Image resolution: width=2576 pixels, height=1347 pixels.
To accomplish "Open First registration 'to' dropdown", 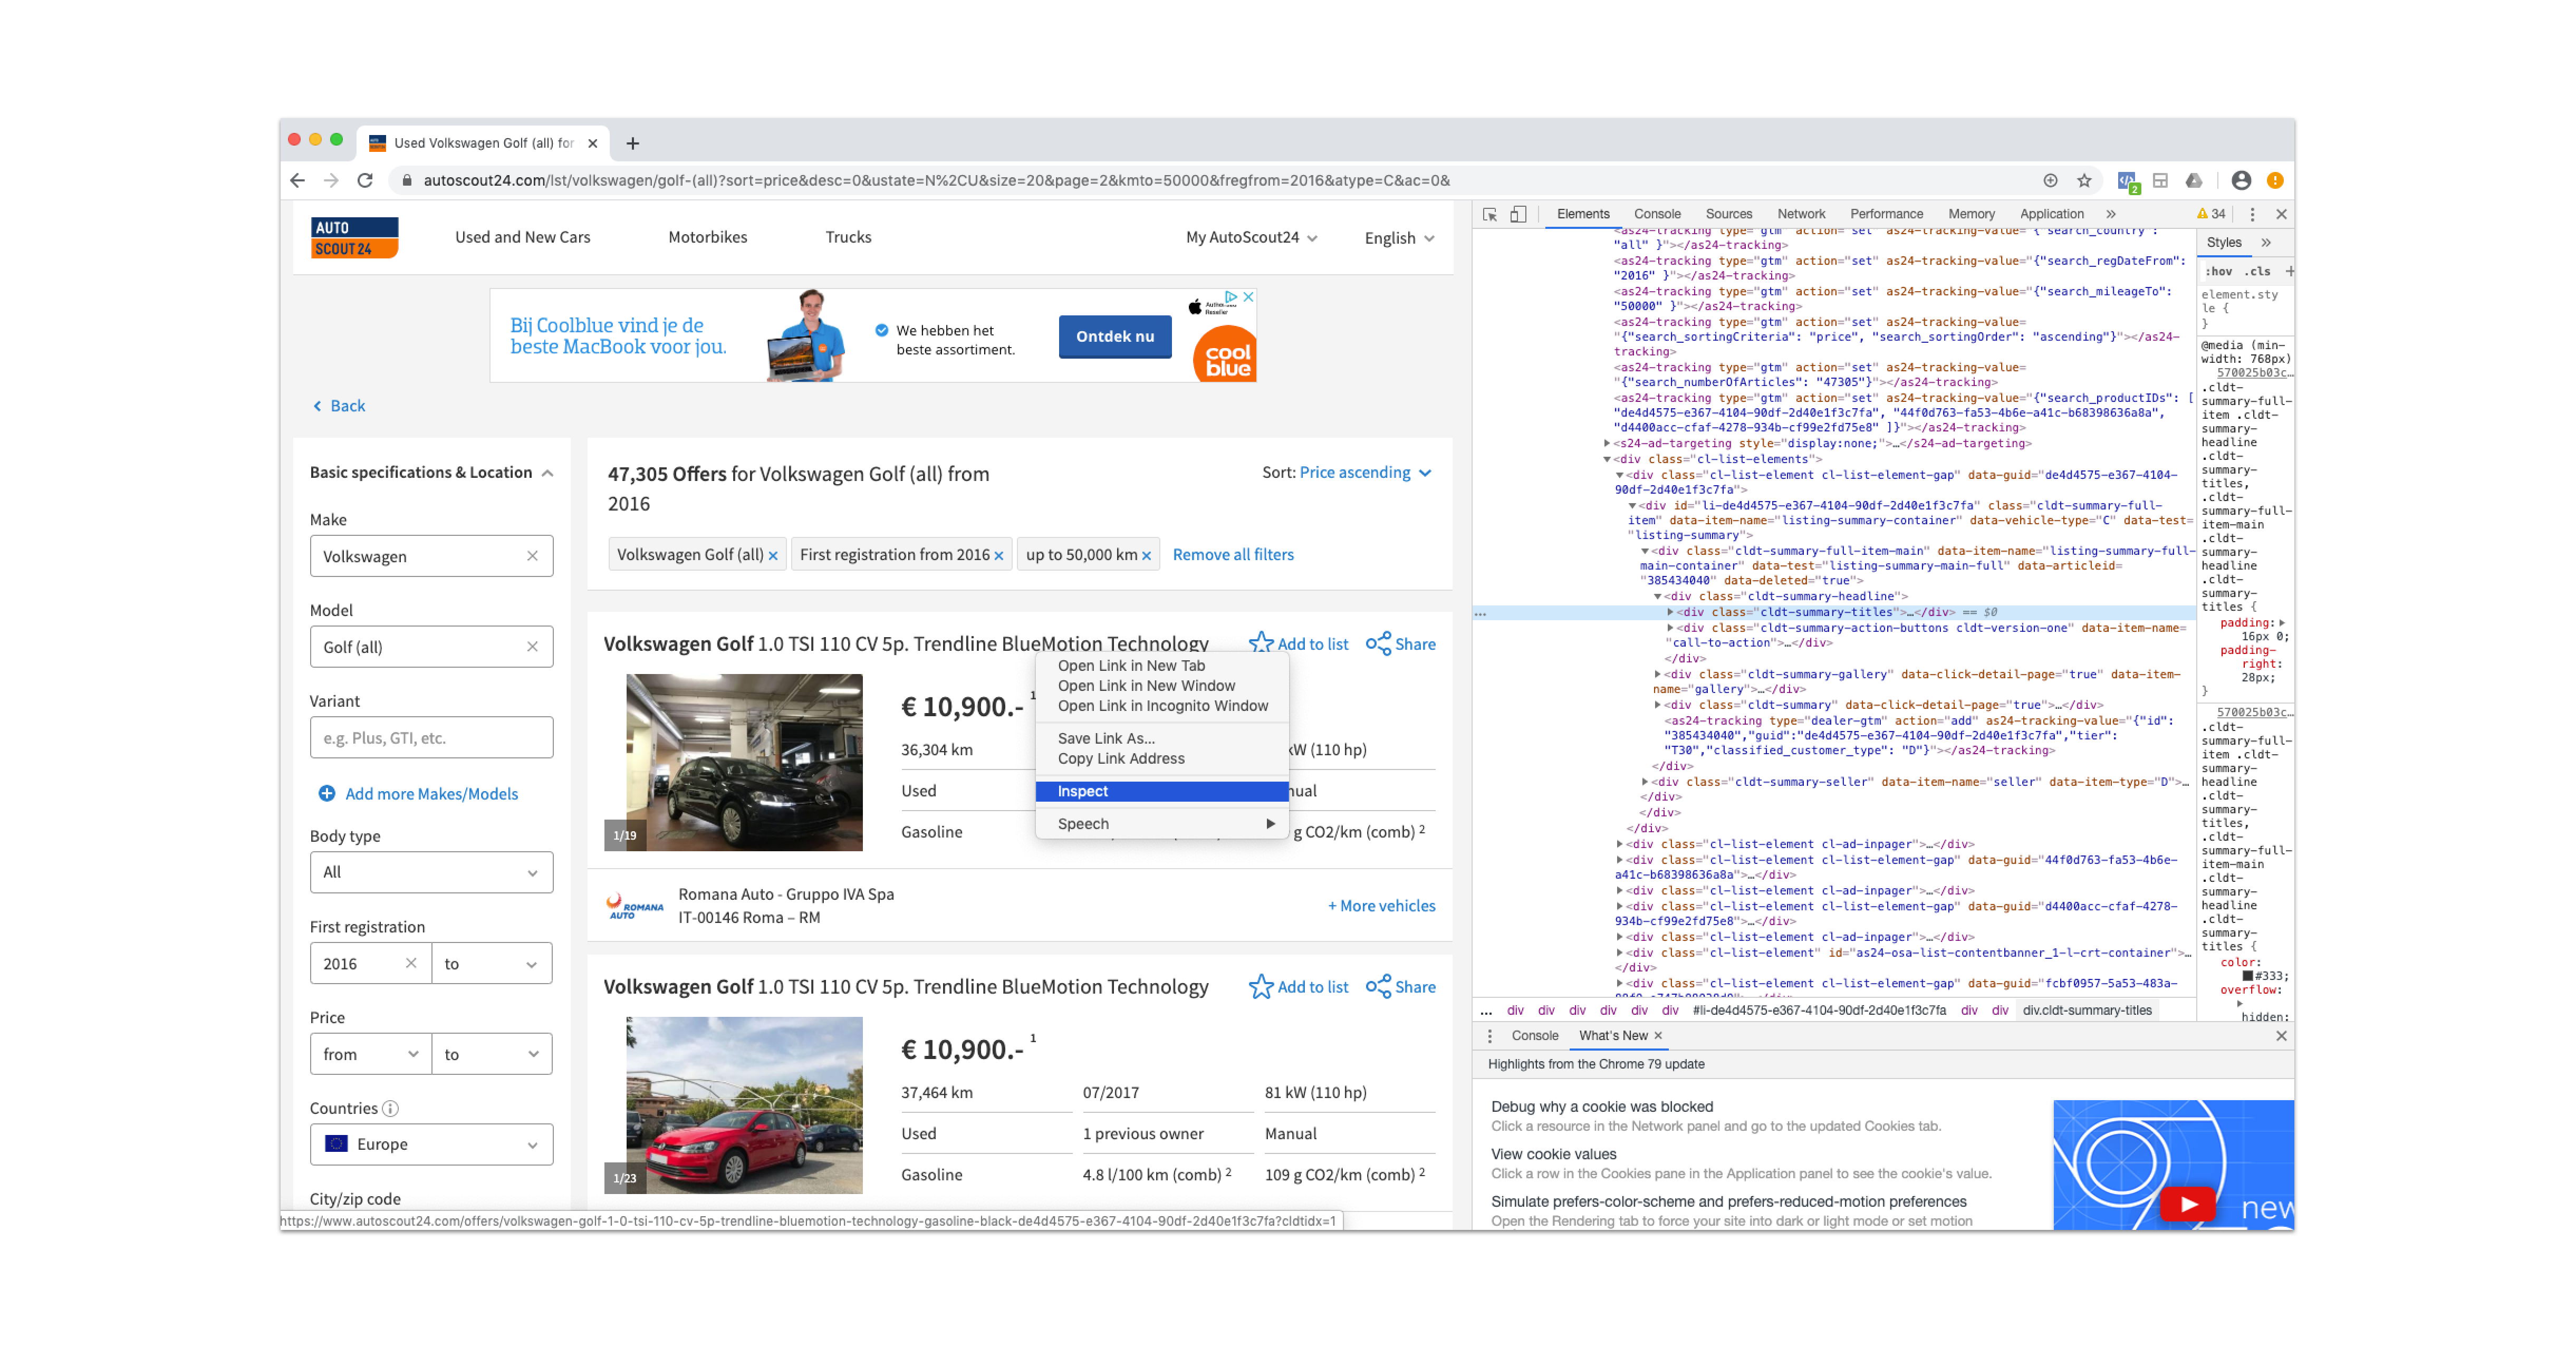I will 491,963.
